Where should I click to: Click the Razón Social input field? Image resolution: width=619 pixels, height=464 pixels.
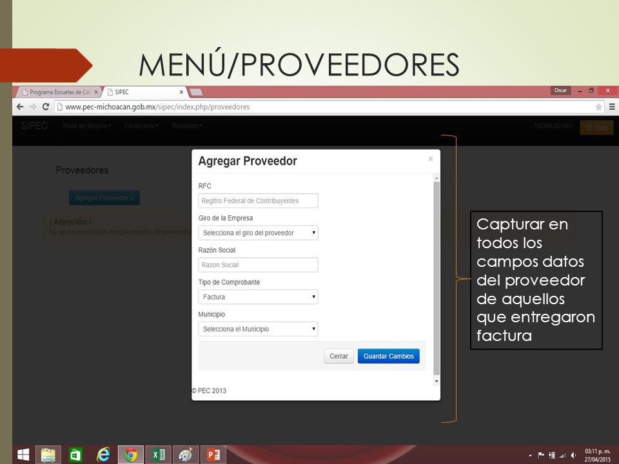tap(258, 265)
